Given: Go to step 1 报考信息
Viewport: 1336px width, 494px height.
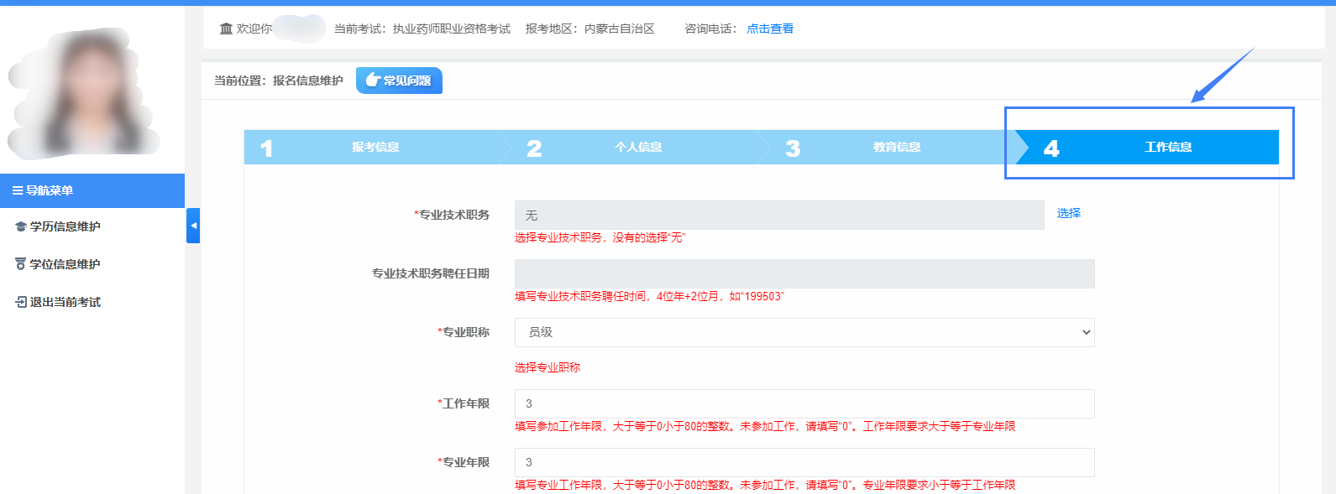Looking at the screenshot, I should coord(375,148).
